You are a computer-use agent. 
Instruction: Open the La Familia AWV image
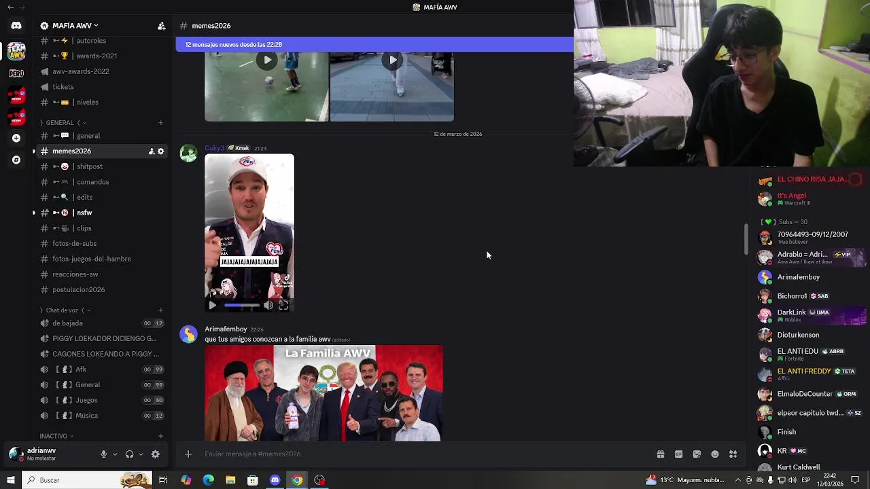pyautogui.click(x=324, y=393)
